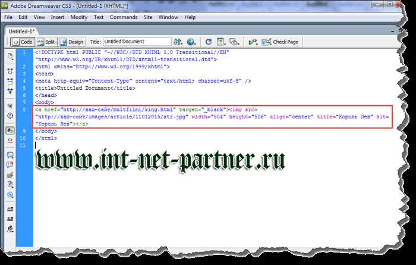The height and width of the screenshot is (265, 416).
Task: Click the Outdent Code icon
Action: click(x=10, y=219)
